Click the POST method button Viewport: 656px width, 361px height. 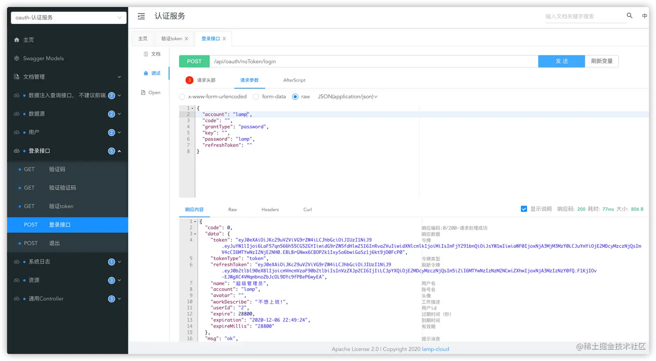click(x=194, y=61)
